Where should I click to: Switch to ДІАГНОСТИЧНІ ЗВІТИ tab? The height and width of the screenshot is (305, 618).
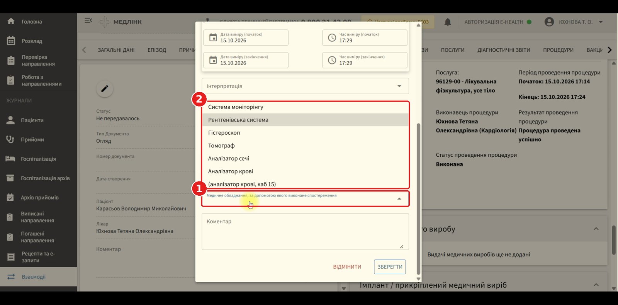coord(504,50)
